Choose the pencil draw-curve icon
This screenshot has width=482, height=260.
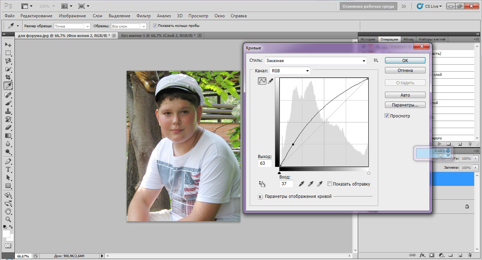[x=271, y=81]
